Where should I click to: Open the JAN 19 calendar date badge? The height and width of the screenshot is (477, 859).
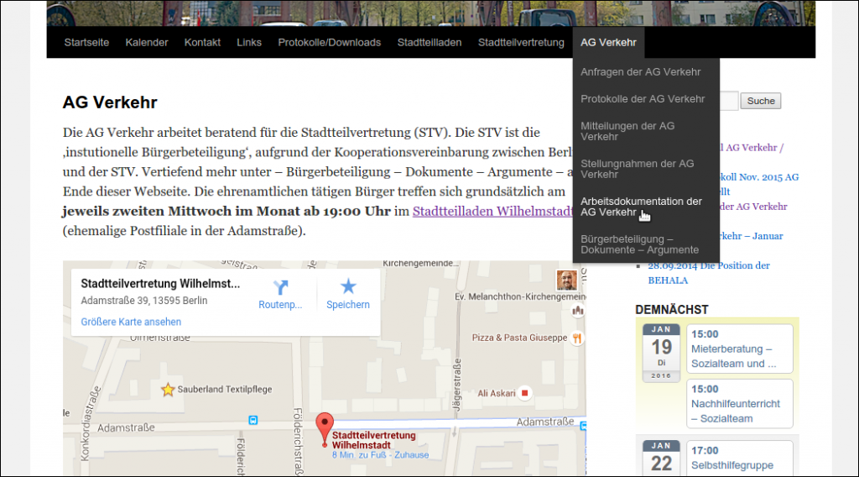click(x=661, y=352)
